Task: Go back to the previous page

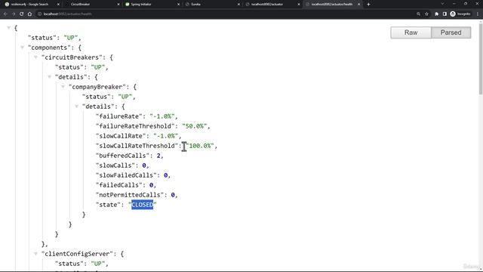Action: tap(5, 14)
